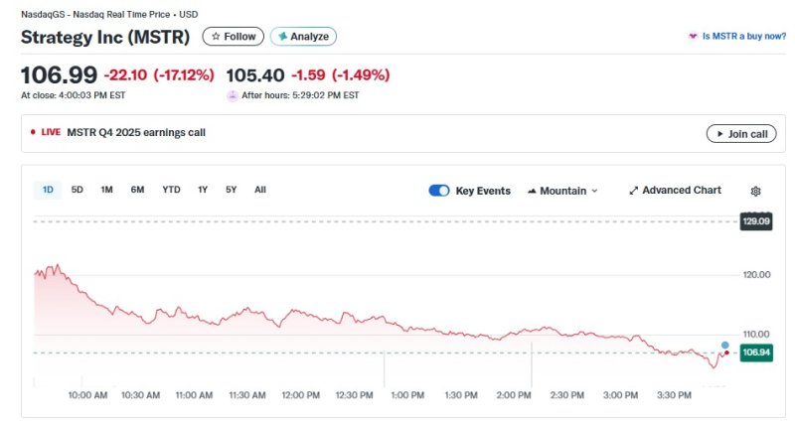Open Advanced Chart expand view
The width and height of the screenshot is (795, 424).
(x=675, y=191)
